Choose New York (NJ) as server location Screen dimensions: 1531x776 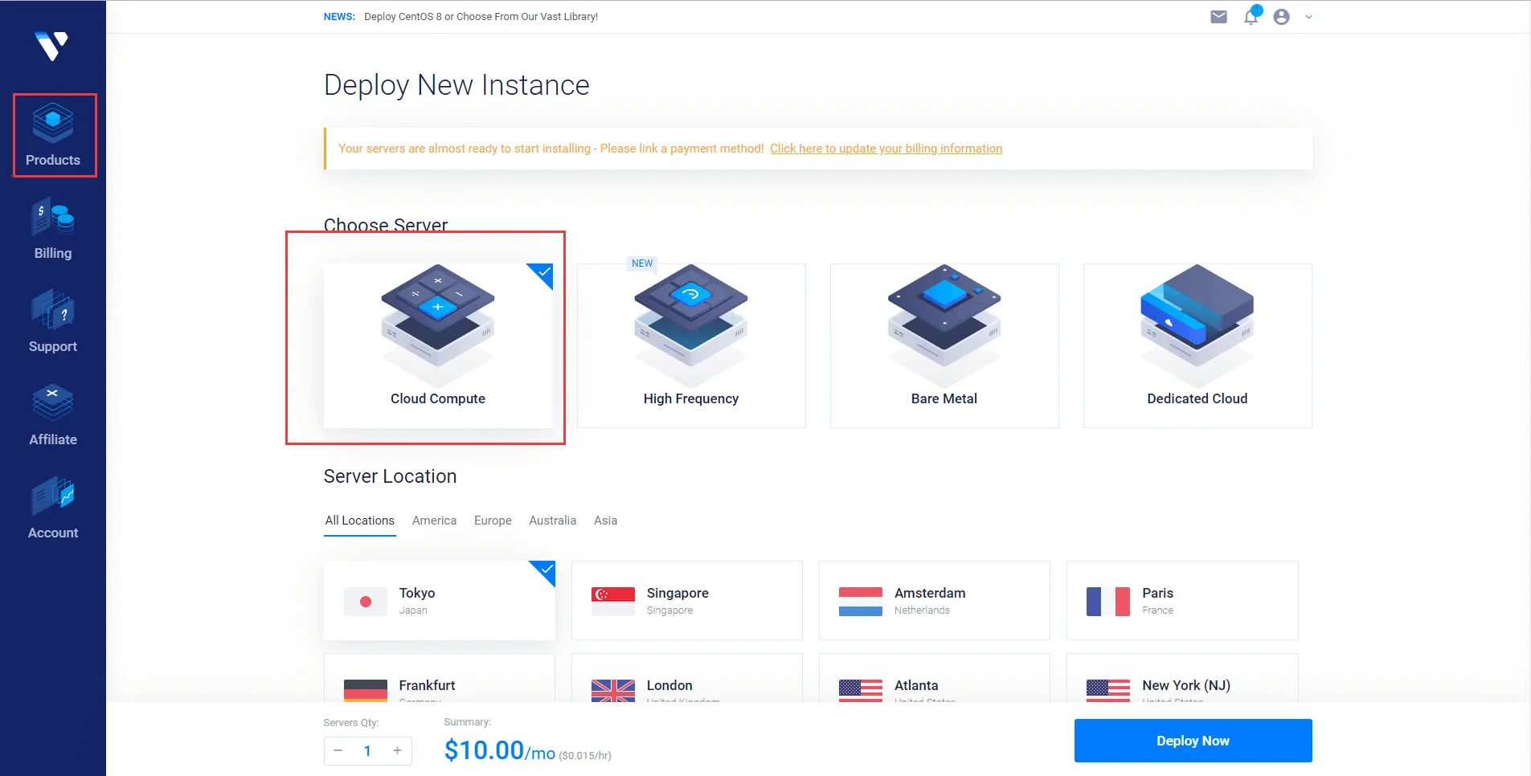(x=1182, y=678)
